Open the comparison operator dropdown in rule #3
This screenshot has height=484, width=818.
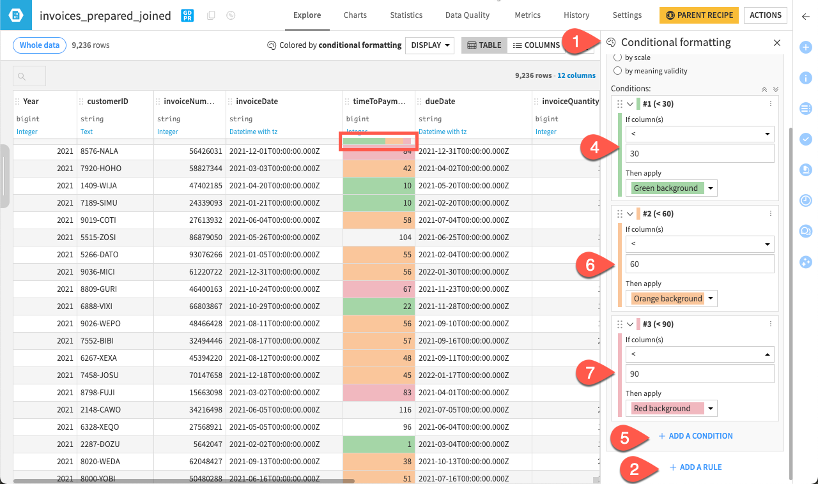pos(700,354)
